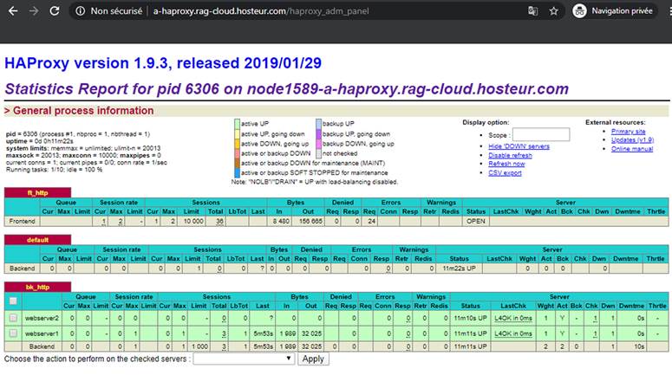
Task: Click the Disable refresh link
Action: [x=512, y=156]
